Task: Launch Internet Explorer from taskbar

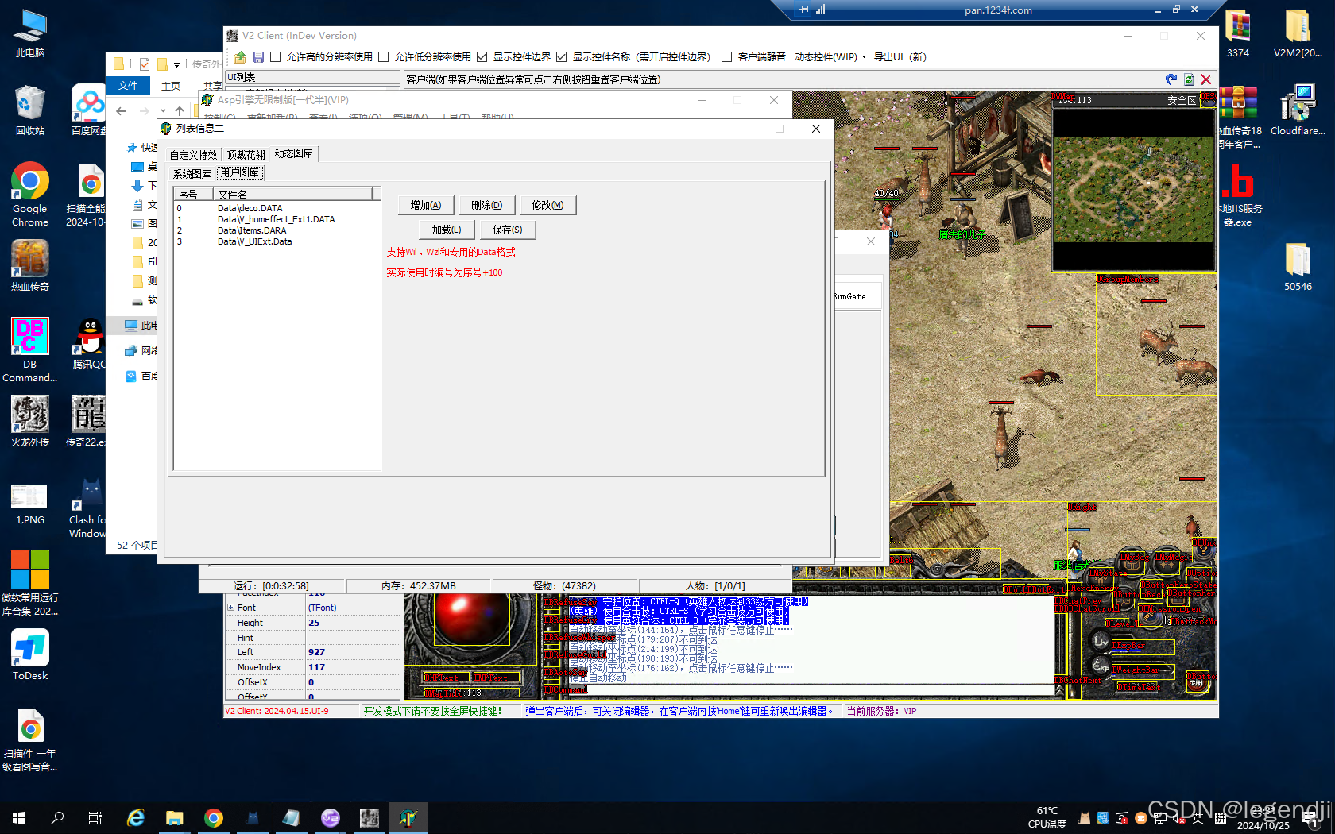Action: [136, 817]
